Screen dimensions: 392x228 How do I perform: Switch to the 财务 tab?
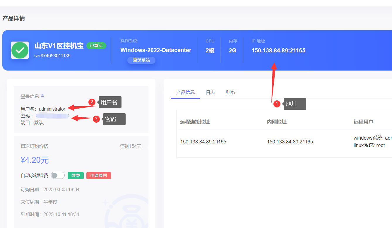[x=231, y=92]
